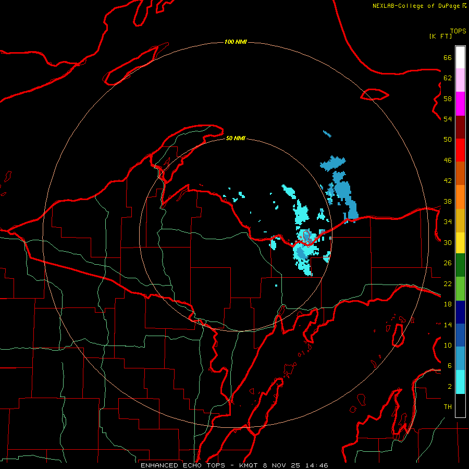Screen dimensions: 469x469
Task: Click the magenta legend swatch
Action: coord(460,104)
